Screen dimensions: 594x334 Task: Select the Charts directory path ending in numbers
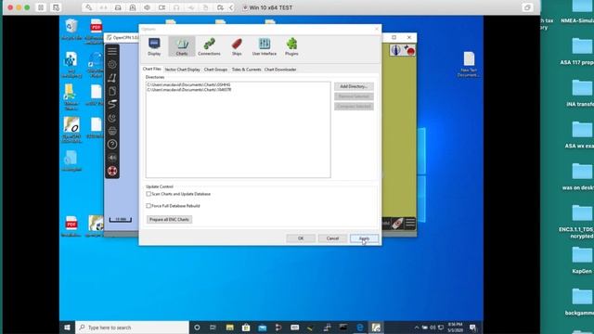click(x=189, y=90)
